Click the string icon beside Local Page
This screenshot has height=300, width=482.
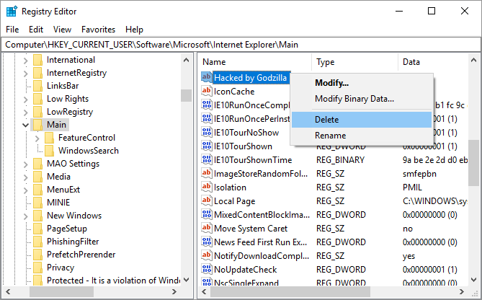[206, 201]
